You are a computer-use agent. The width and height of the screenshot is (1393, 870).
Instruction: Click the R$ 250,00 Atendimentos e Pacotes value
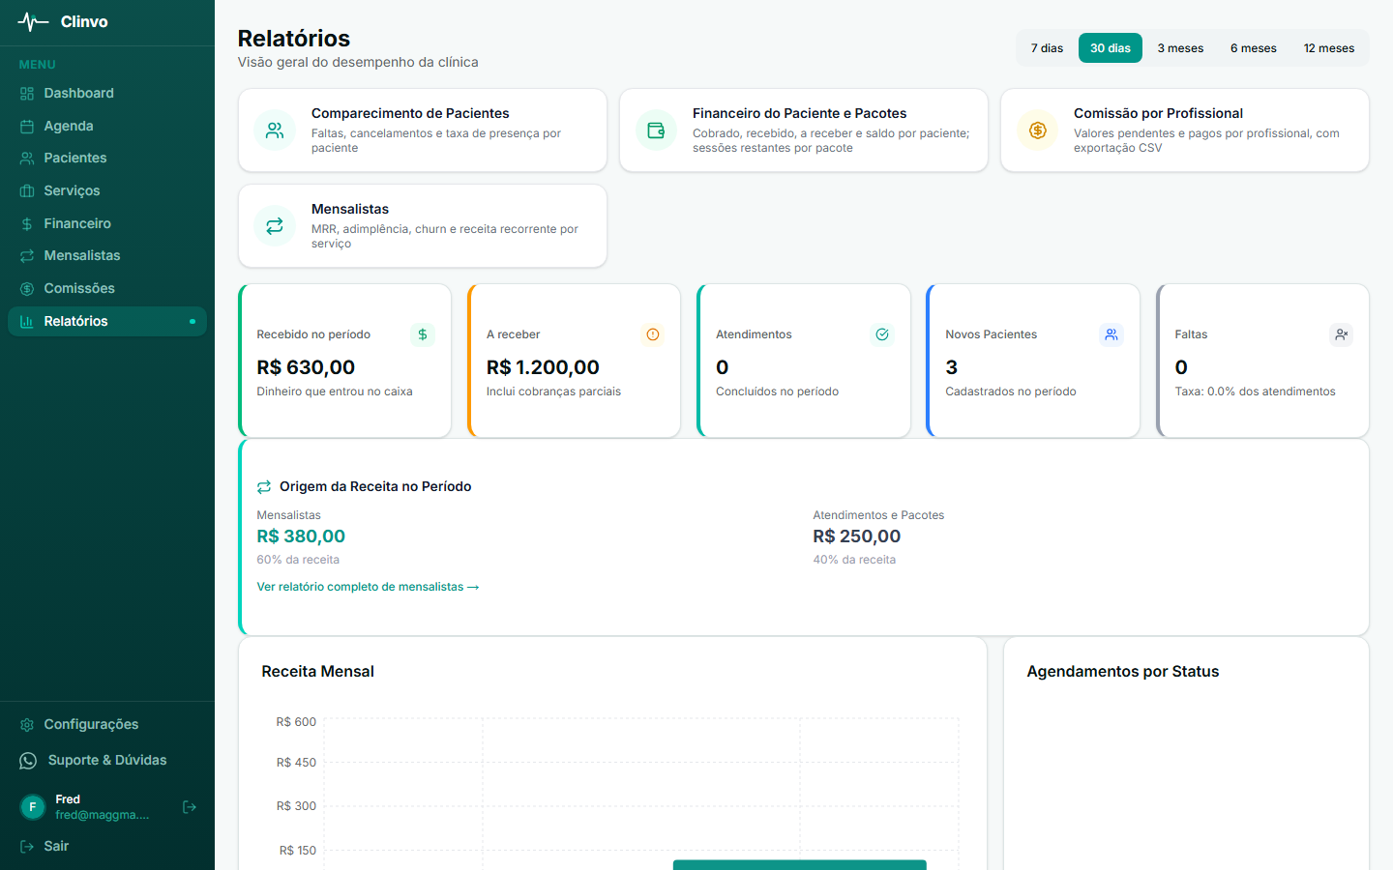tap(857, 537)
